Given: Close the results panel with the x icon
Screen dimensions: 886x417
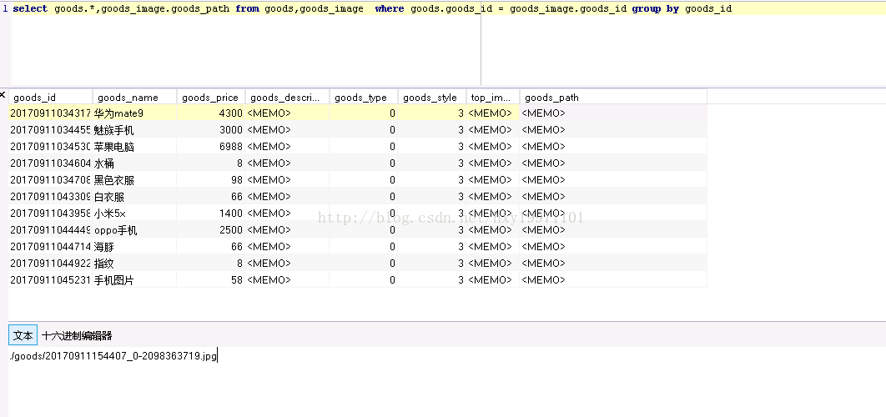Looking at the screenshot, I should tap(3, 95).
